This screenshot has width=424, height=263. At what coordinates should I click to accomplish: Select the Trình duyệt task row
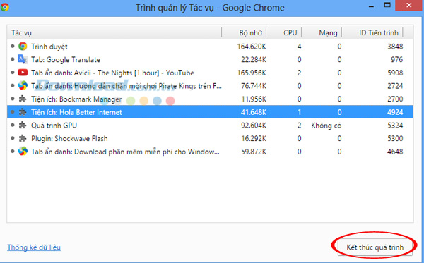tap(210, 47)
